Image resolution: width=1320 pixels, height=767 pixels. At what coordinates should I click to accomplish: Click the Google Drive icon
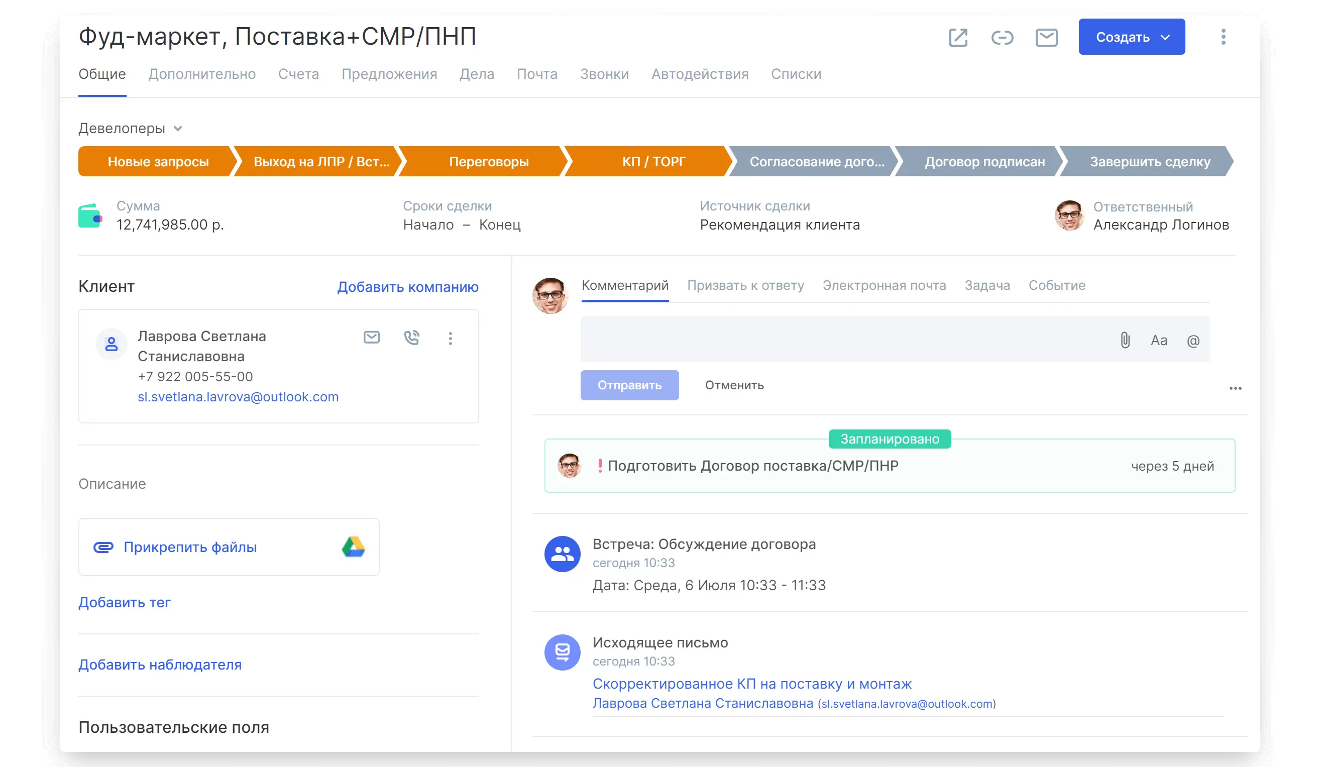(353, 547)
